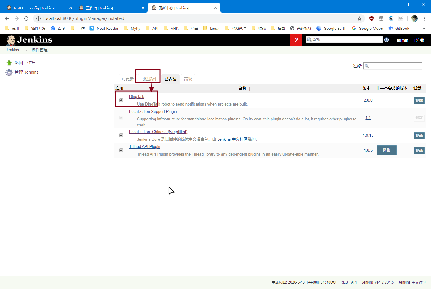The width and height of the screenshot is (431, 289).
Task: Uninstall the Trilead API Plugin
Action: 419,150
